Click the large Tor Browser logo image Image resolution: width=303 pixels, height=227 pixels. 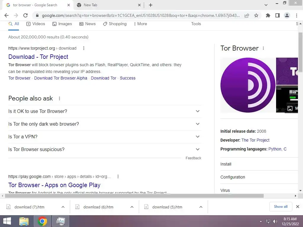(x=248, y=85)
